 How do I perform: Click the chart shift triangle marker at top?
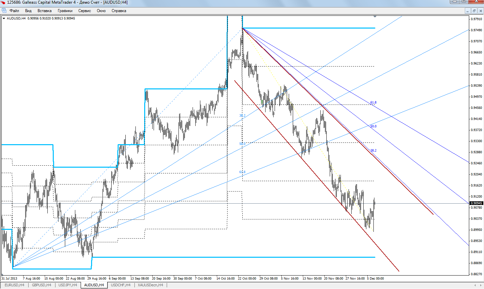pyautogui.click(x=375, y=16)
